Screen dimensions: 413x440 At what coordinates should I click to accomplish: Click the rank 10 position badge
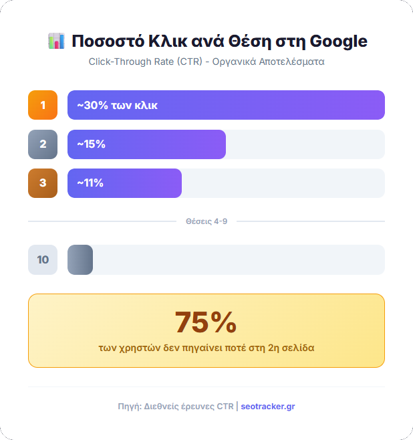pos(43,259)
